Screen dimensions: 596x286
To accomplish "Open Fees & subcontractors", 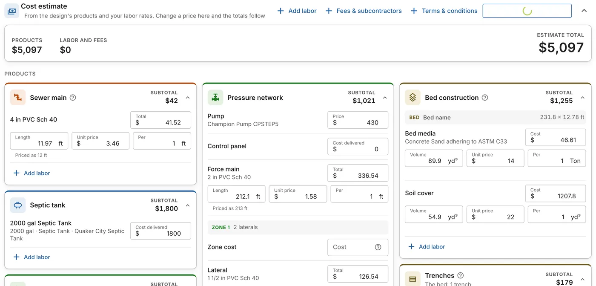I will (x=363, y=11).
